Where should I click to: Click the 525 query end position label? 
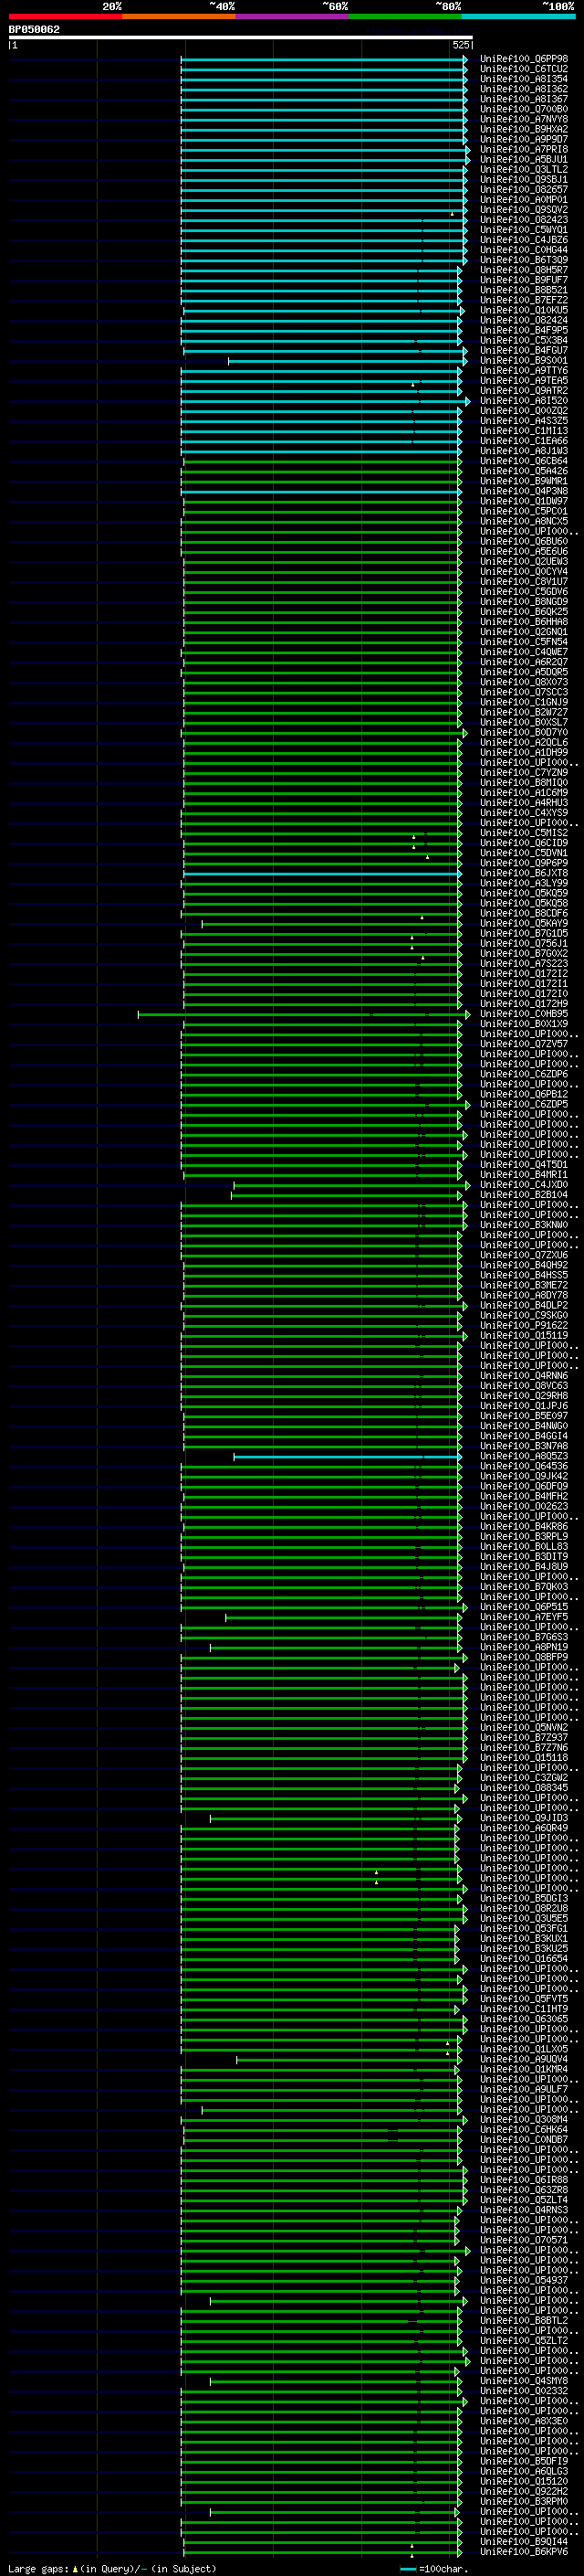click(460, 45)
